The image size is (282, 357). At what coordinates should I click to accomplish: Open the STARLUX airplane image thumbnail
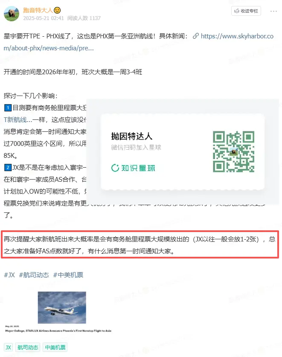pyautogui.click(x=62, y=308)
